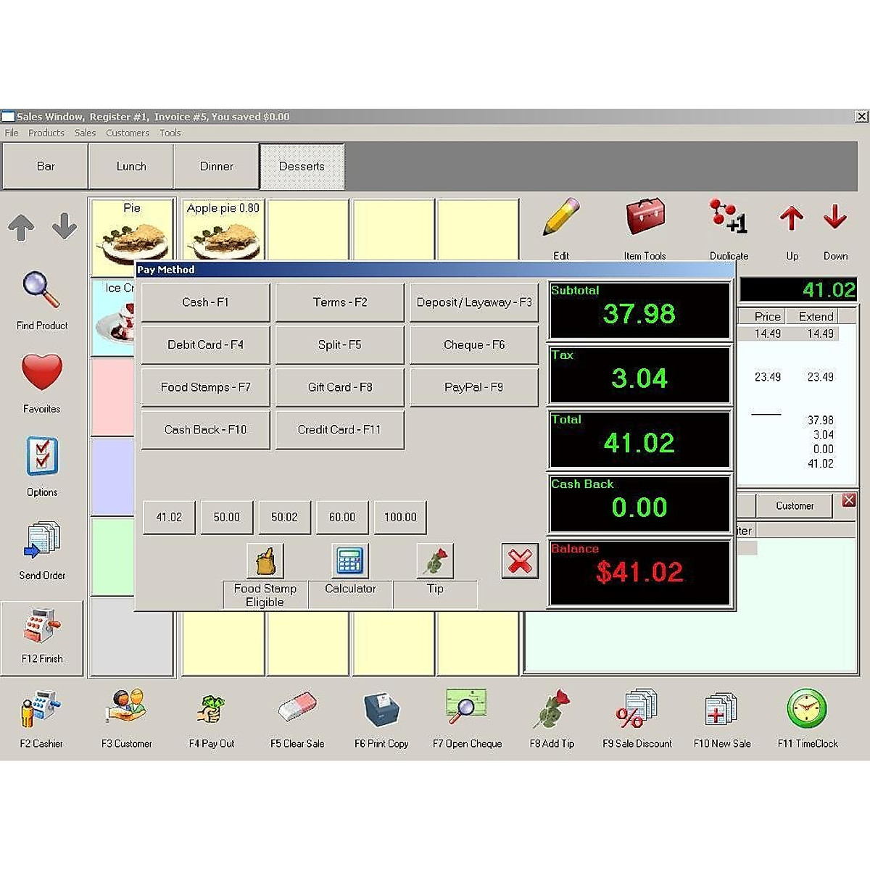This screenshot has height=870, width=870.
Task: Click the Edit pencil icon
Action: coord(561,217)
